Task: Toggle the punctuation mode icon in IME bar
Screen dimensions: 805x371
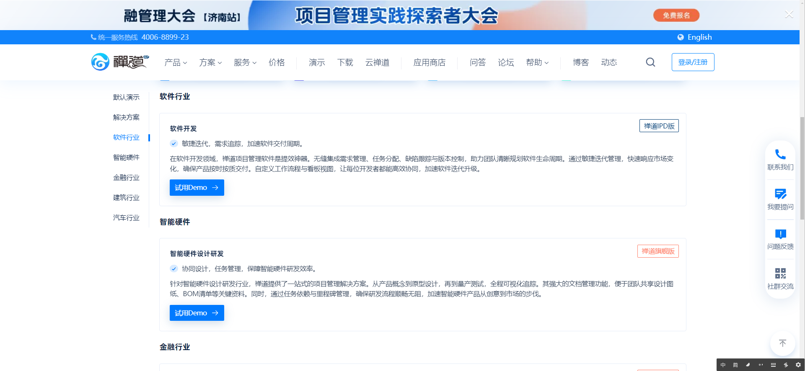Action: click(761, 365)
